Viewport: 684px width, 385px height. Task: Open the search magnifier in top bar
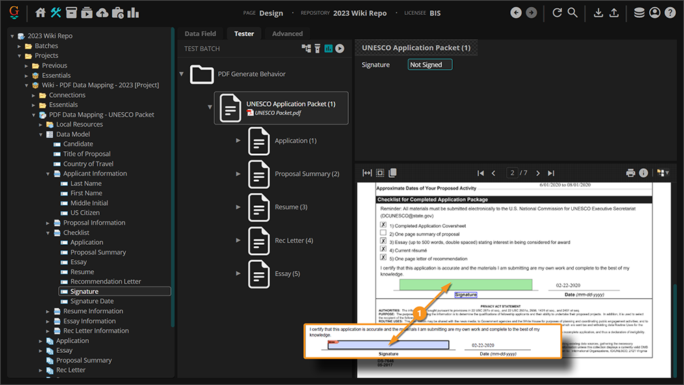pos(573,12)
